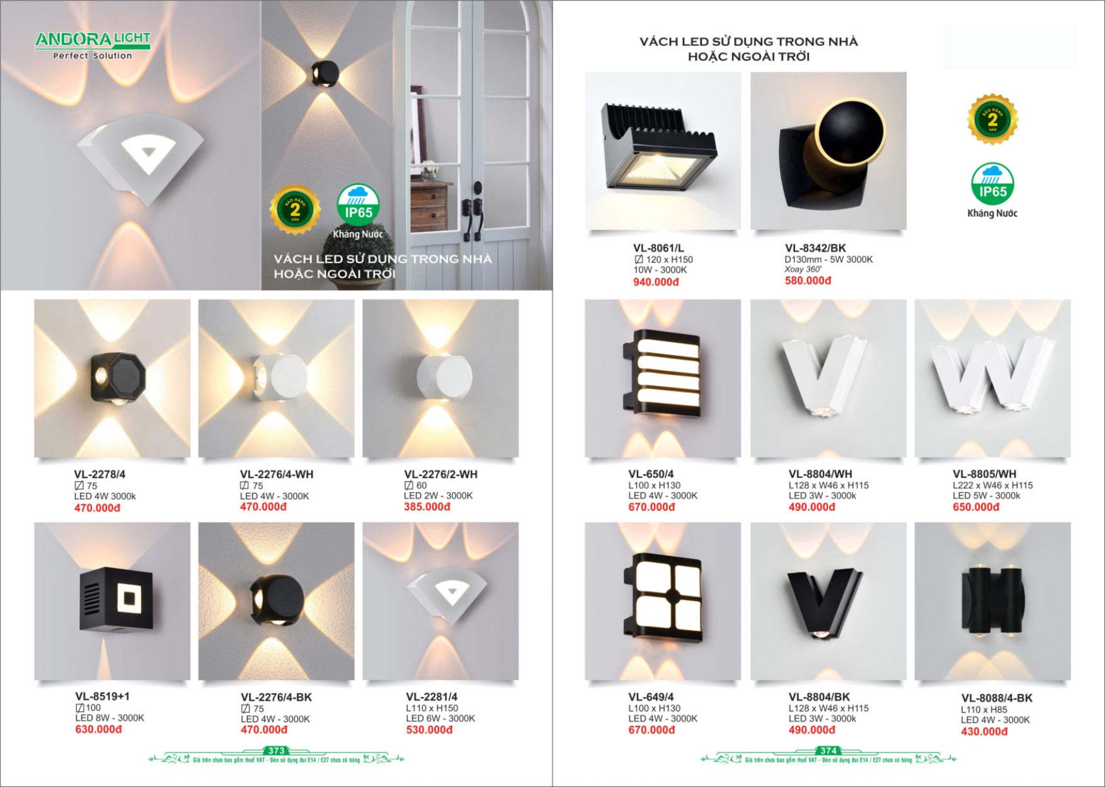Open the VL-2281/4 fan-shaped lamp photo
The image size is (1105, 787).
[440, 601]
